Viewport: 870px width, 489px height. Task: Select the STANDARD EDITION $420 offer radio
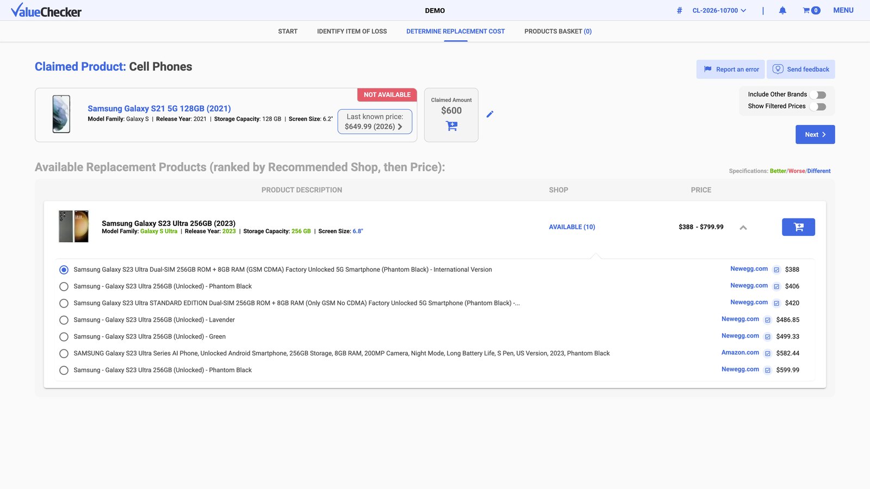click(64, 303)
